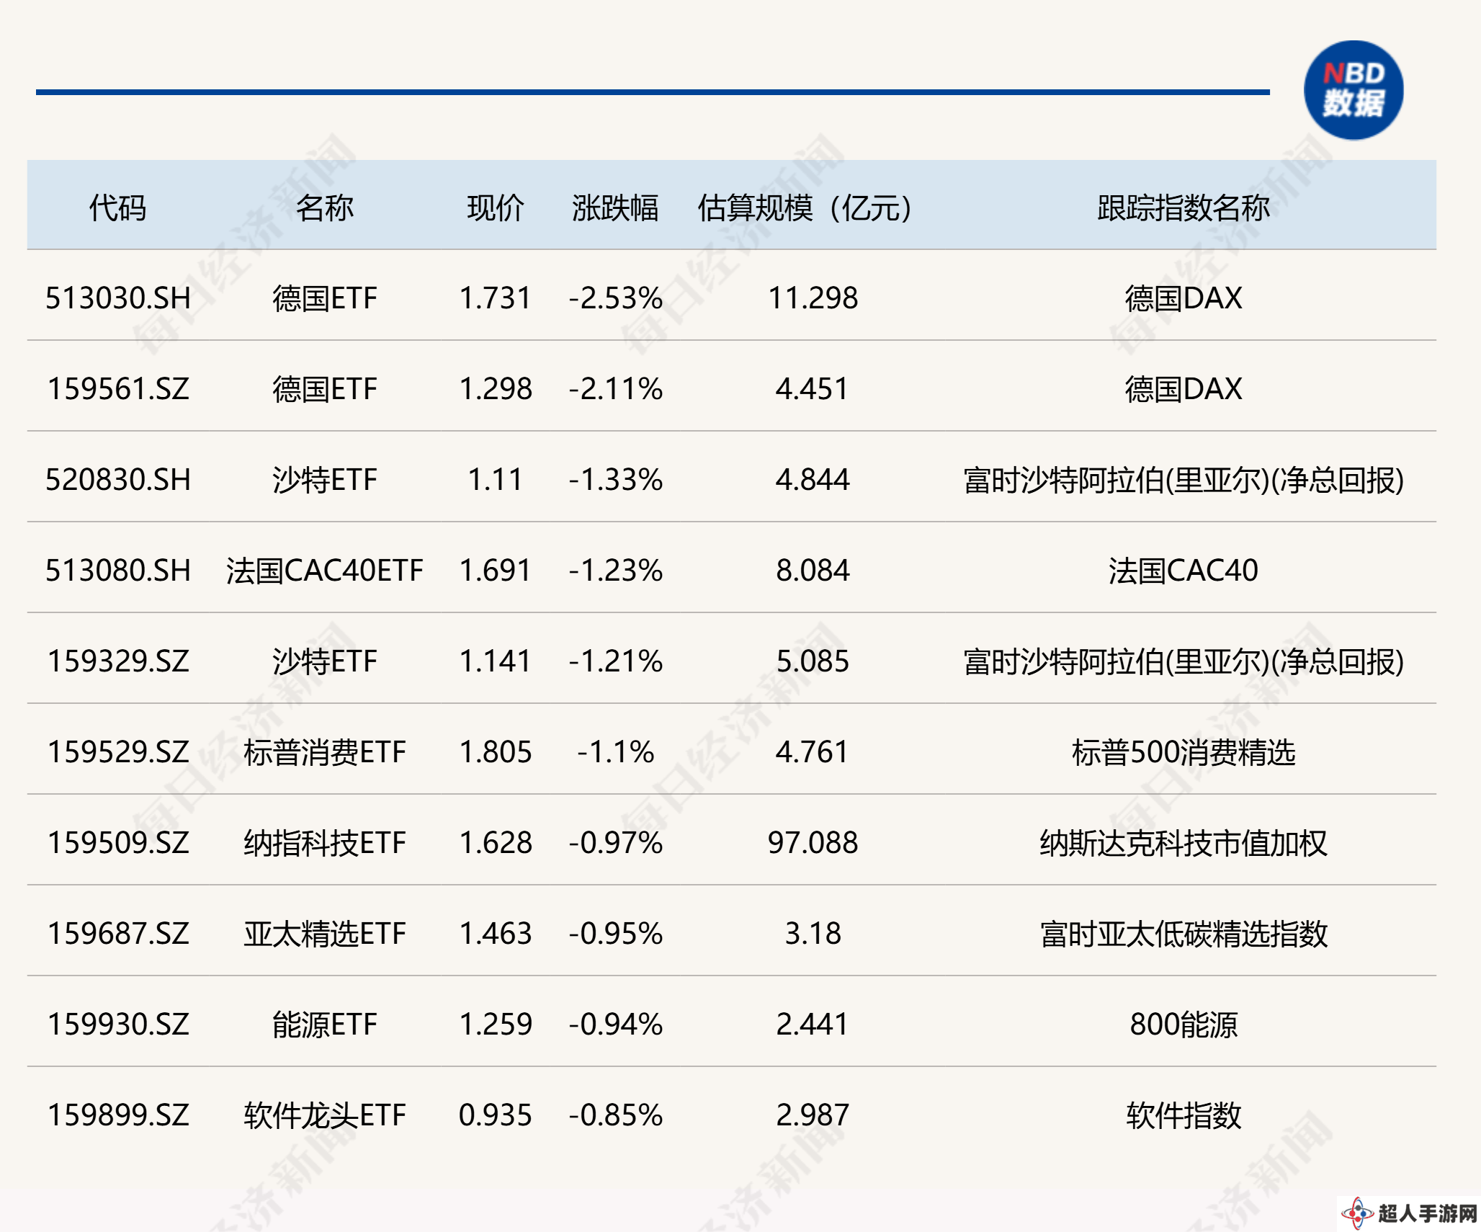Click code 159509.SZ
This screenshot has width=1481, height=1232.
click(118, 842)
